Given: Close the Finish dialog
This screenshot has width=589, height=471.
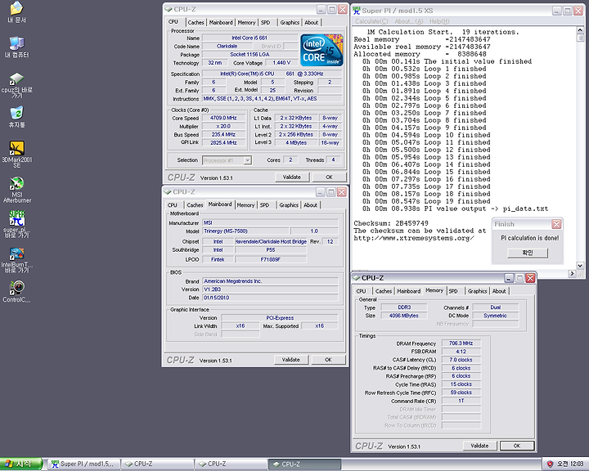Looking at the screenshot, I should coord(556,224).
